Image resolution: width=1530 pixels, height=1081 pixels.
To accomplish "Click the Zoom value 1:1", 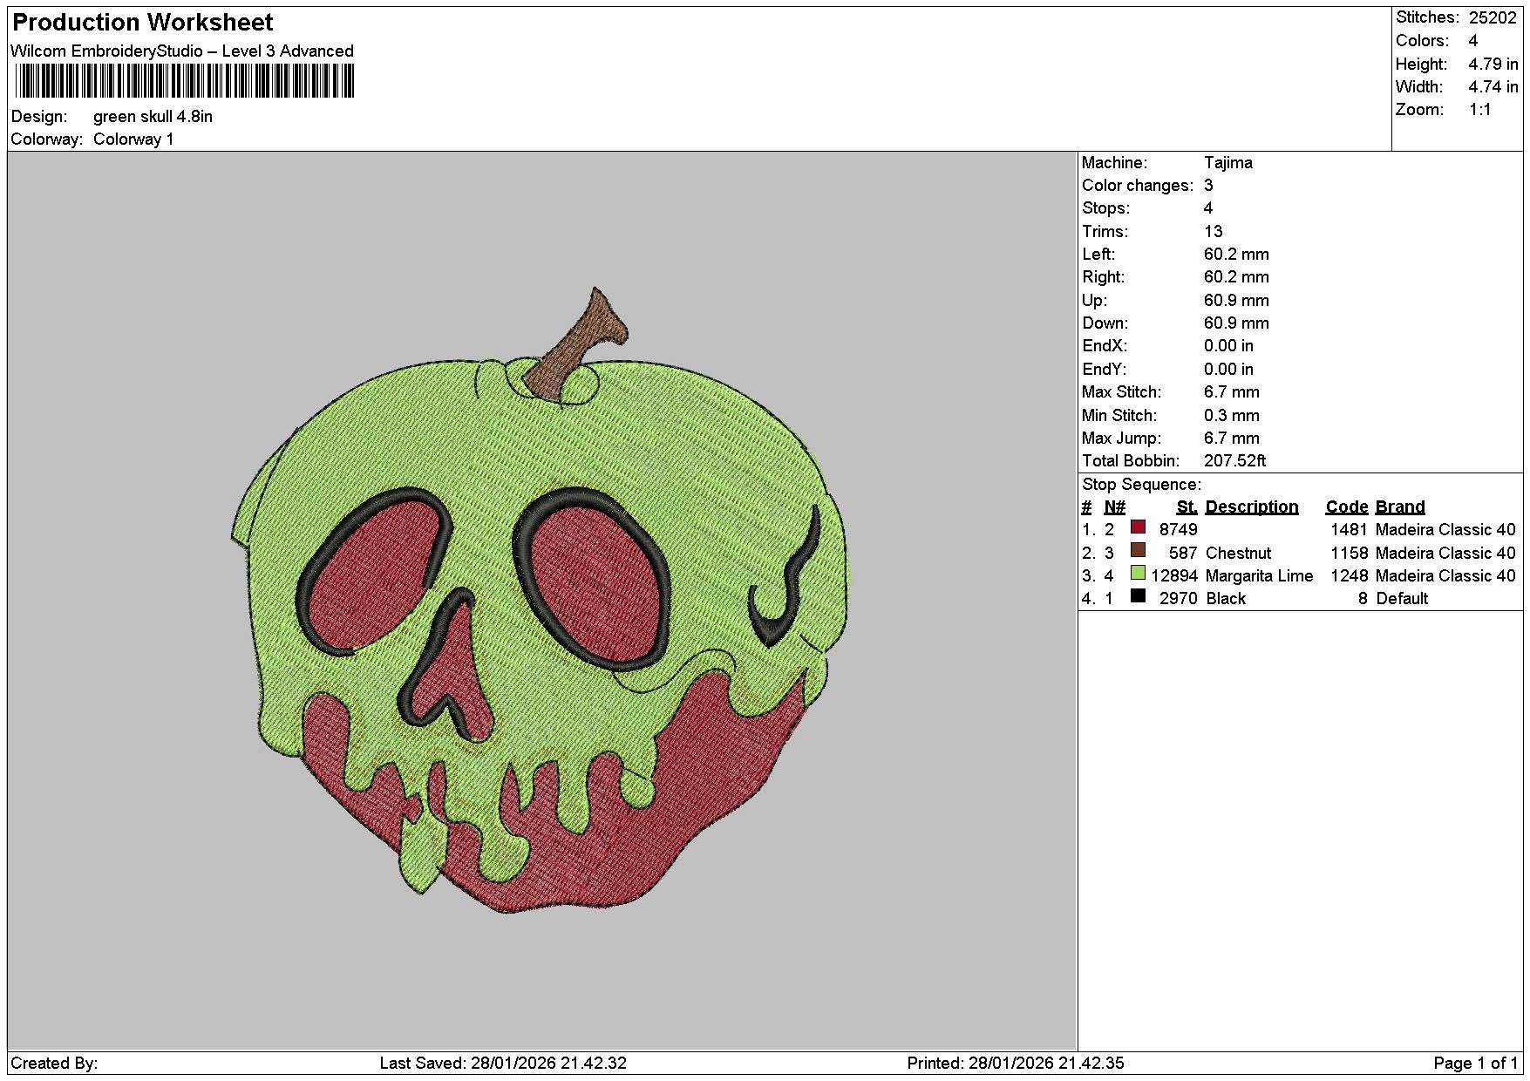I will coord(1480,109).
